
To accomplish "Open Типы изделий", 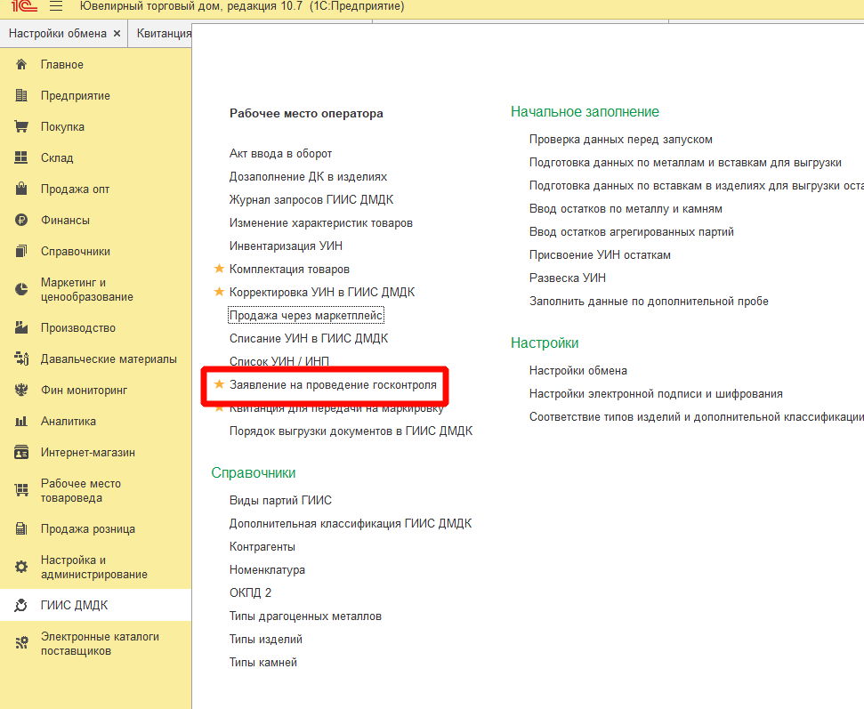I will [x=265, y=639].
